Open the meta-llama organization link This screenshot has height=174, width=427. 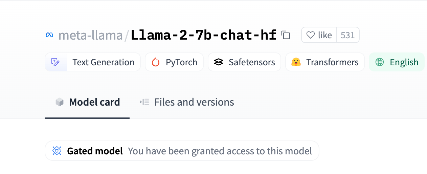[x=91, y=35]
